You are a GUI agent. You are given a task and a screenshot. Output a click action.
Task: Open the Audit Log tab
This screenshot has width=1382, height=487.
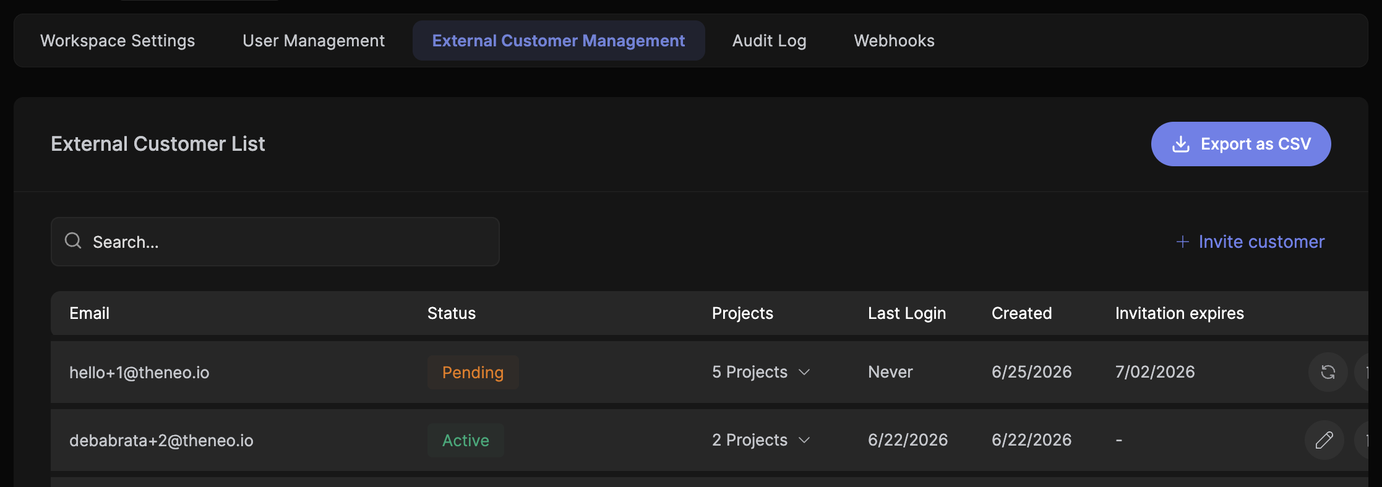770,41
